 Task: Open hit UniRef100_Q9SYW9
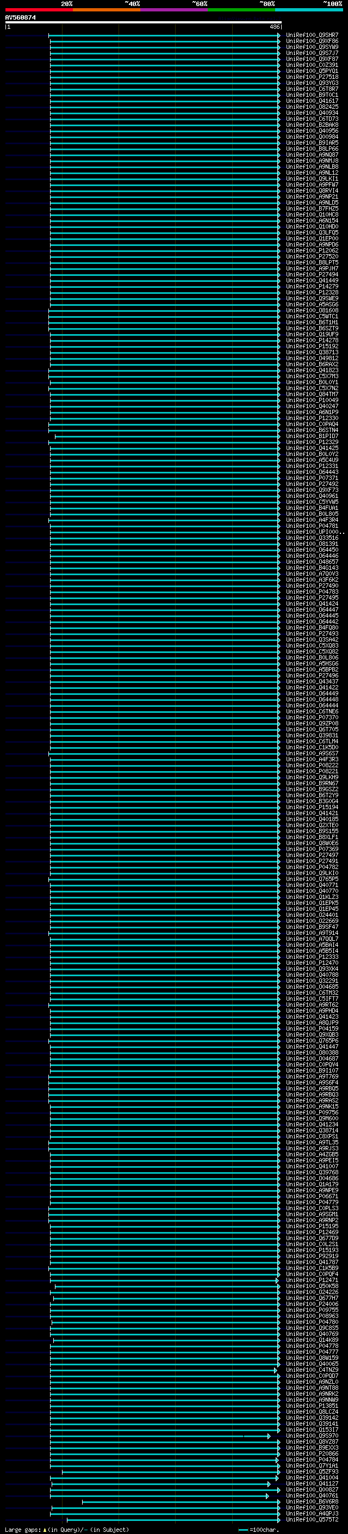click(x=312, y=47)
